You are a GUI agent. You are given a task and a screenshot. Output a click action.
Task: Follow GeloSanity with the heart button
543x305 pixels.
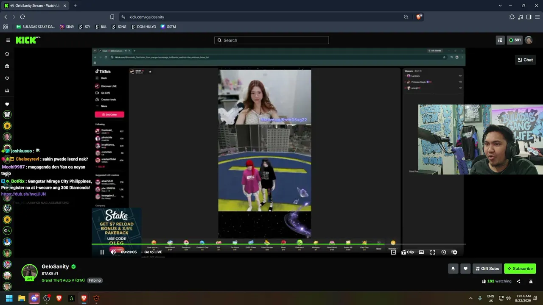465,269
